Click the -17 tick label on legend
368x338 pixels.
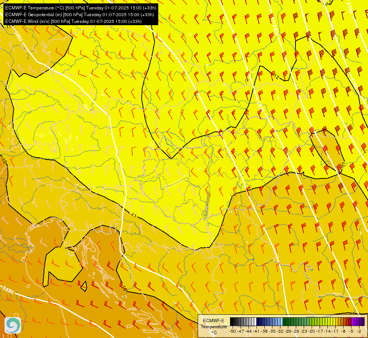(320, 332)
